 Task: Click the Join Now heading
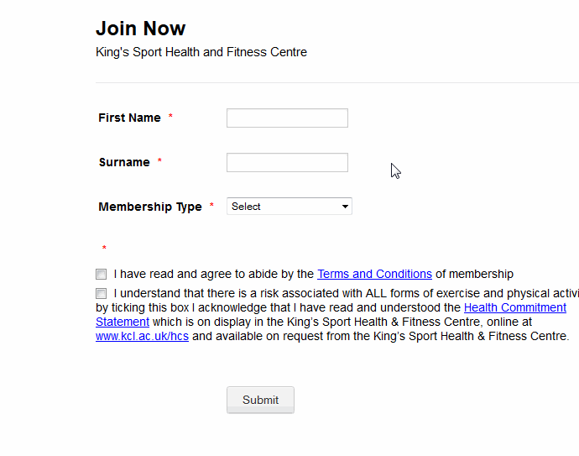140,29
